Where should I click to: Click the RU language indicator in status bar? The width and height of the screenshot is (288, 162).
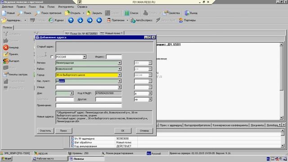pos(149,153)
